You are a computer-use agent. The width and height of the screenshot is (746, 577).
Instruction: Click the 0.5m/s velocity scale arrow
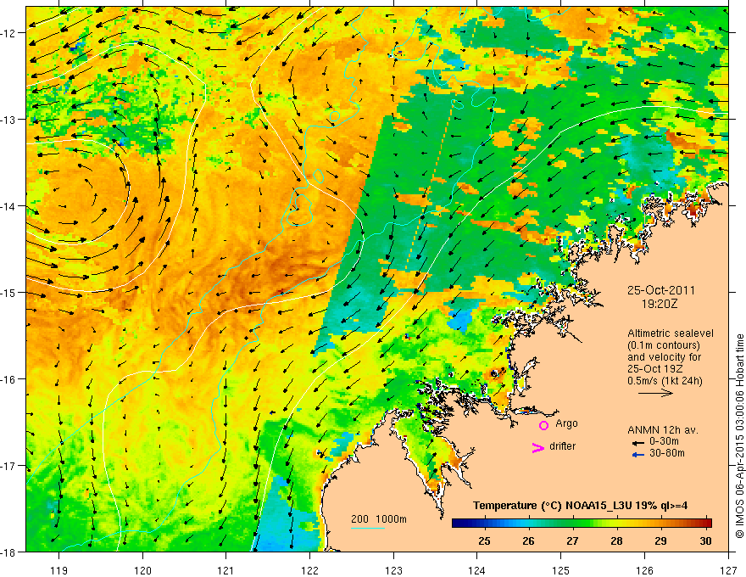click(655, 393)
